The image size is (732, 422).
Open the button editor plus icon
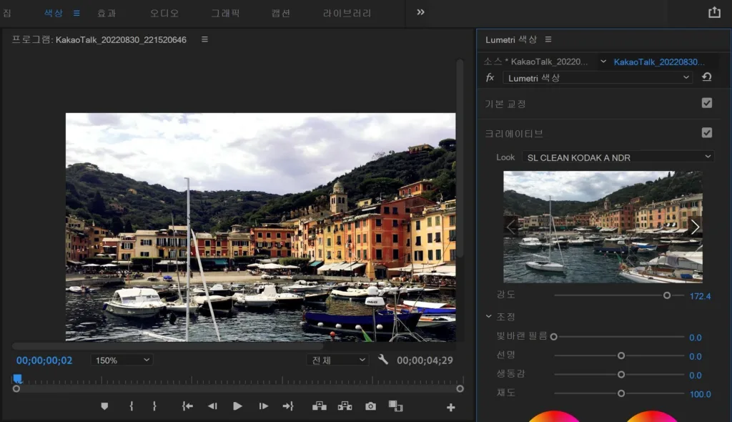pyautogui.click(x=450, y=408)
